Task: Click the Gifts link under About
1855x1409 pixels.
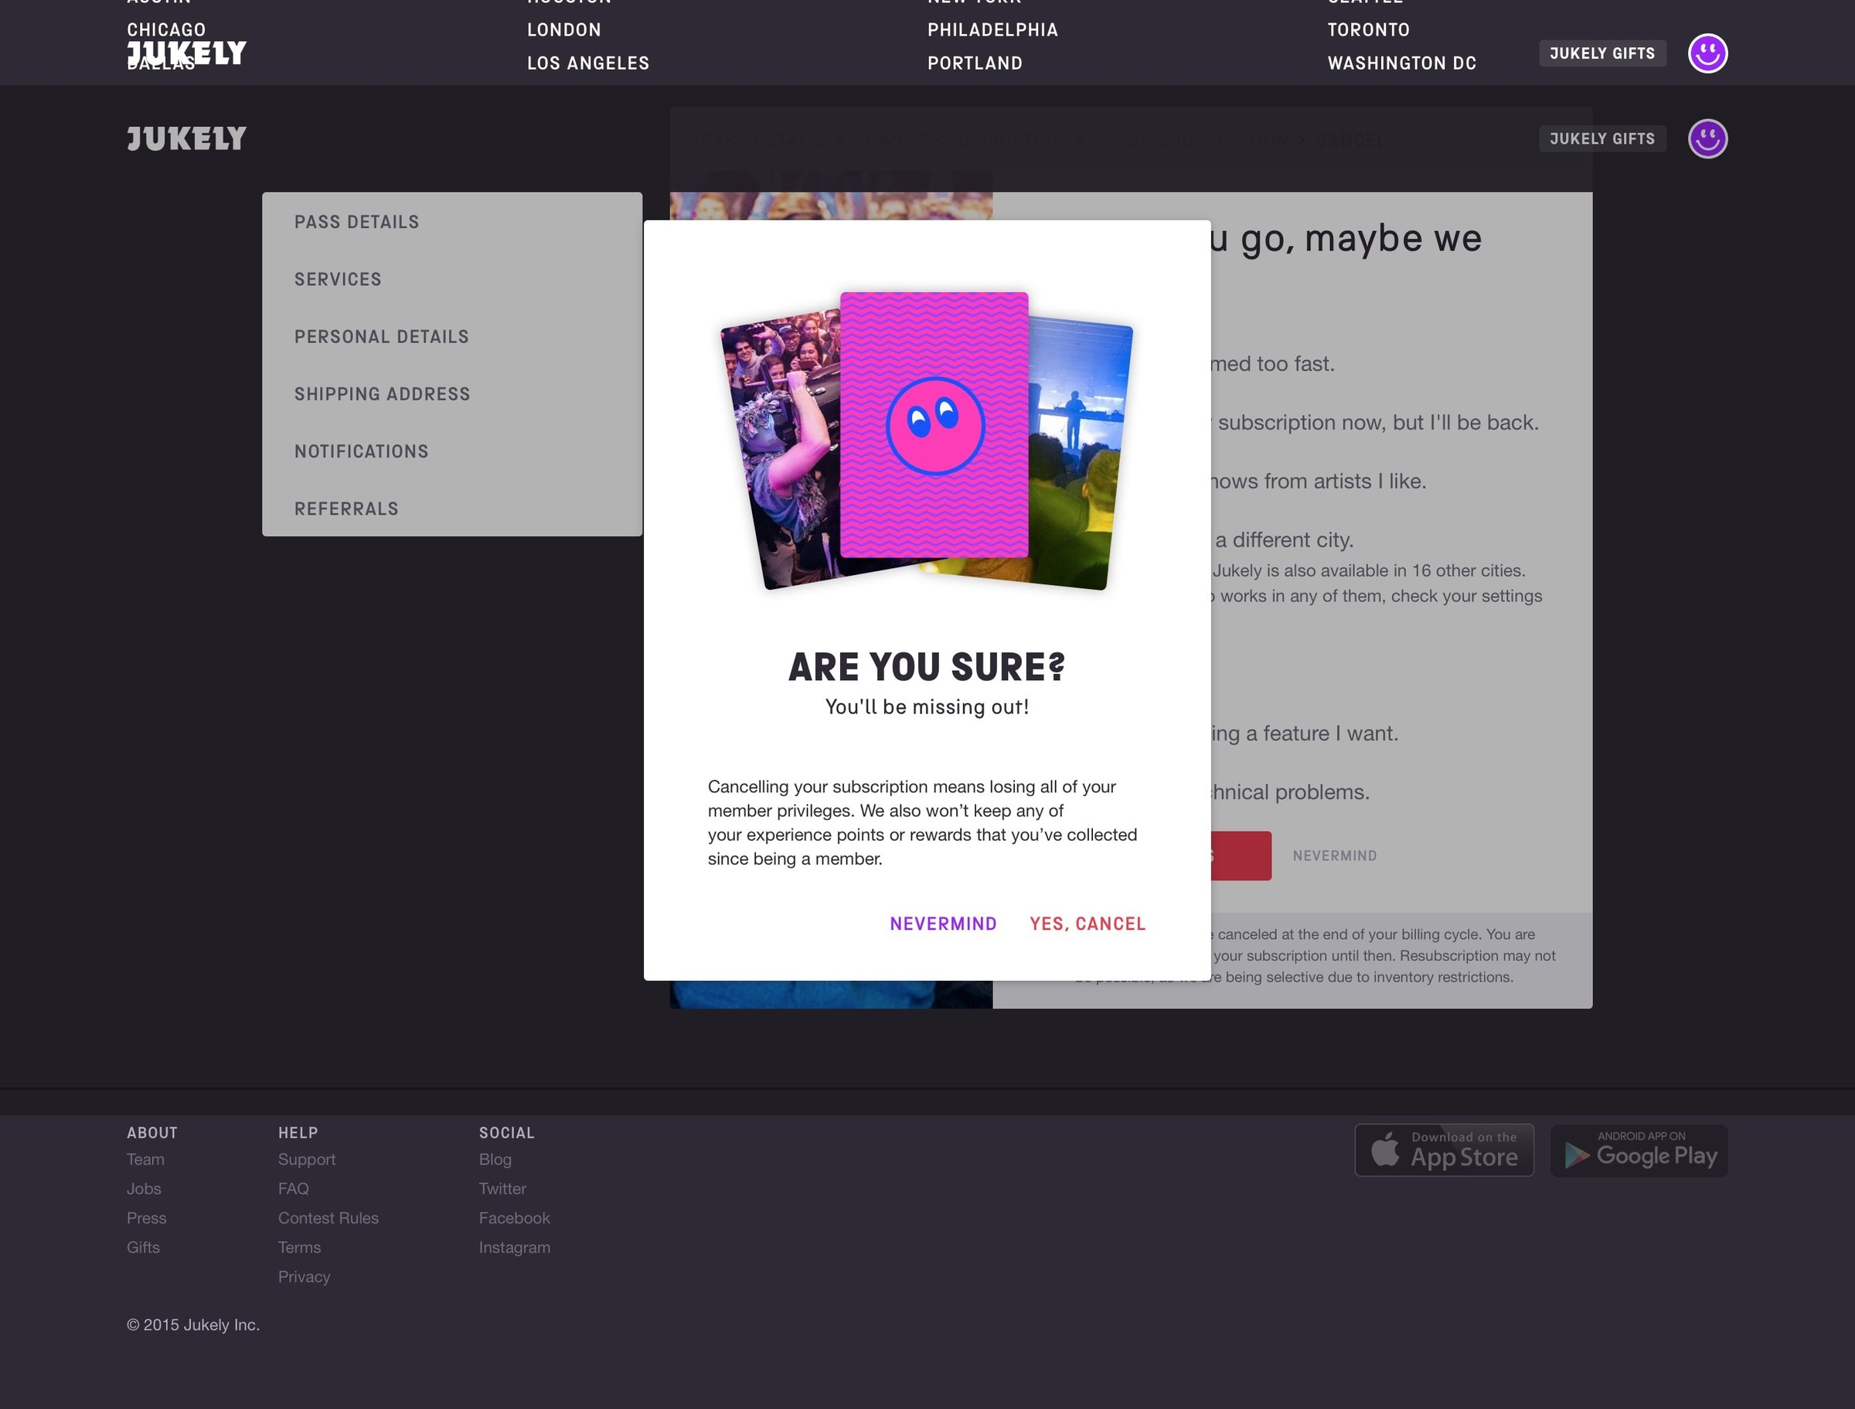Action: pyautogui.click(x=142, y=1247)
